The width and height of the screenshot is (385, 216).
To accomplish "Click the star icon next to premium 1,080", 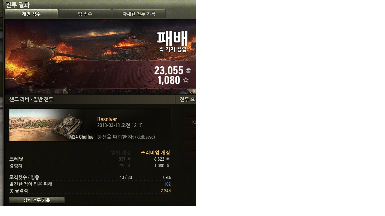I will [168, 166].
